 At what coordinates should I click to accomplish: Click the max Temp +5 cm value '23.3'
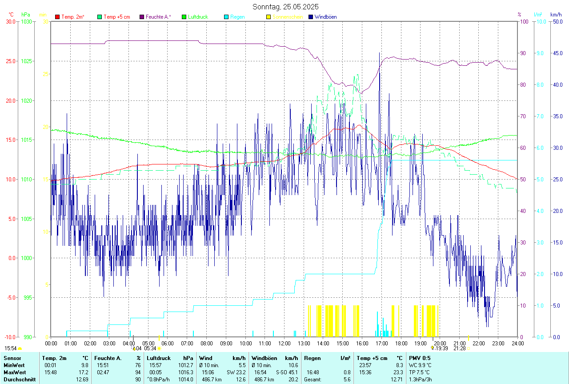(x=398, y=372)
